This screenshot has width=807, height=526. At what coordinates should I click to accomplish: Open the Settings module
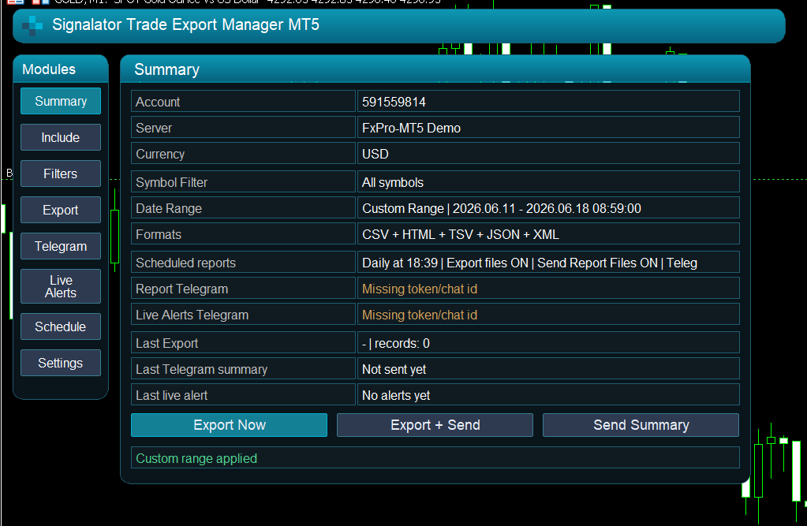click(x=61, y=363)
